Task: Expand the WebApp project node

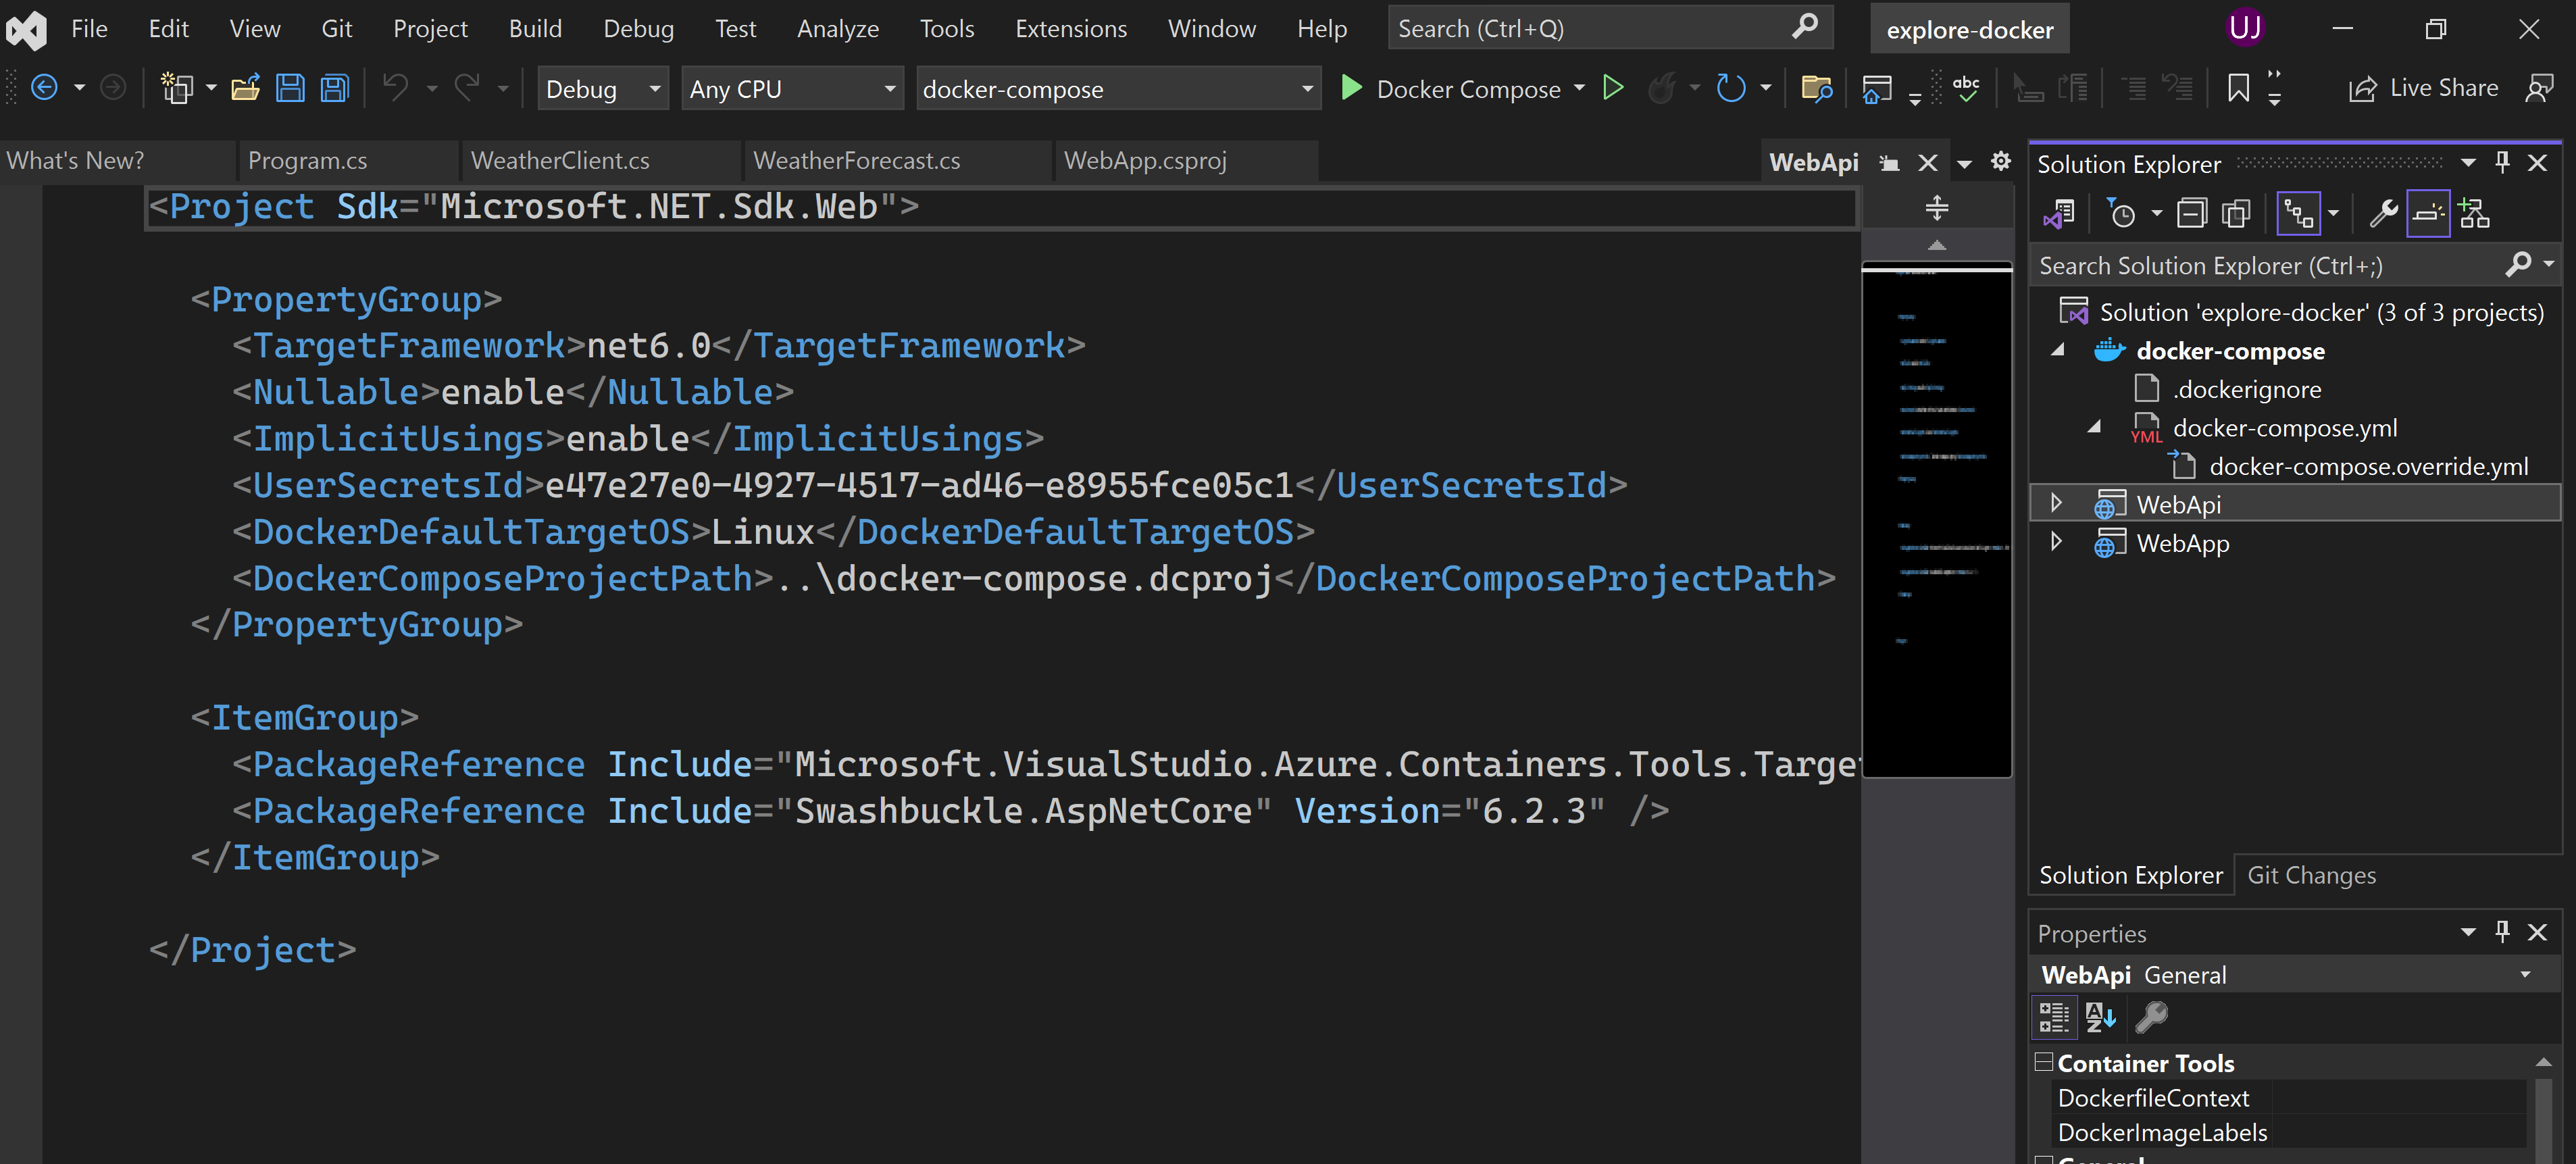Action: click(2056, 542)
